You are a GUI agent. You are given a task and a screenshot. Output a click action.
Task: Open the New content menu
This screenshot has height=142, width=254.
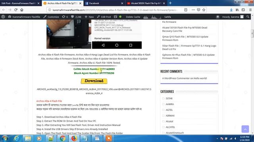tap(89, 17)
